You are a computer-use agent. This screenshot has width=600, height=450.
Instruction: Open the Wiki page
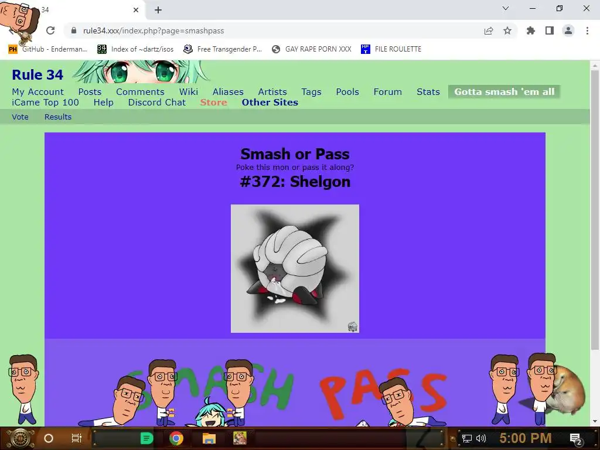click(x=189, y=92)
